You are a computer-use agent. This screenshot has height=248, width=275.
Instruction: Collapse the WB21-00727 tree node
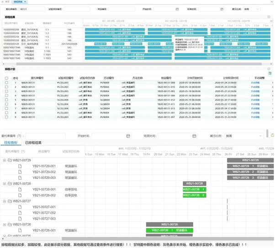[4, 201]
